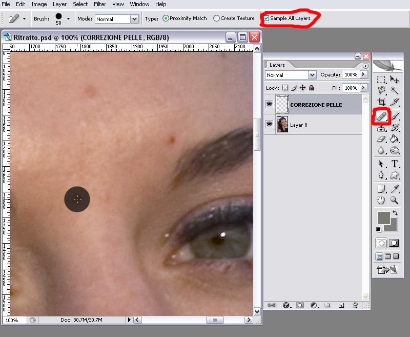Viewport: 410px width, 337px height.
Task: Choose the Magic Wand tool
Action: [x=395, y=90]
